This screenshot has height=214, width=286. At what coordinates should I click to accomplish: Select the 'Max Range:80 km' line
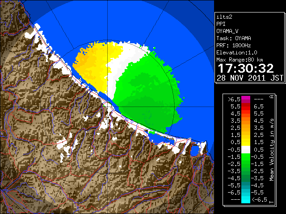[x=240, y=60]
